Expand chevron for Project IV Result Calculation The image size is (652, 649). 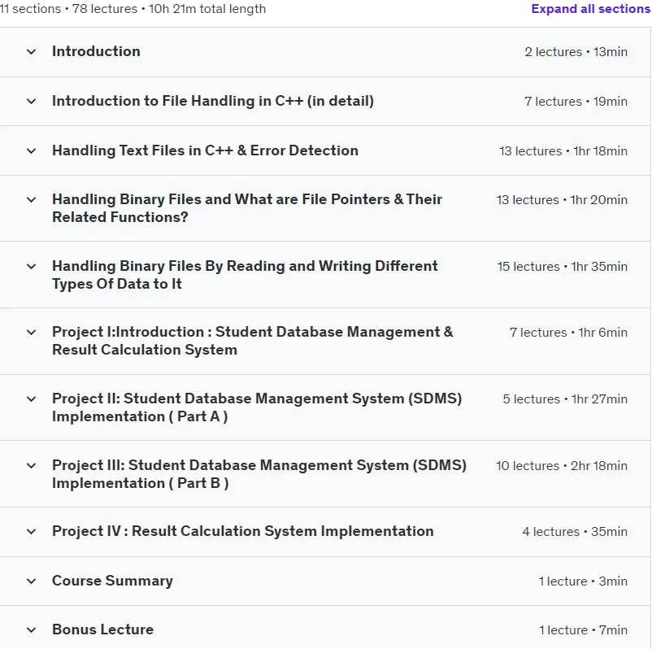point(31,531)
